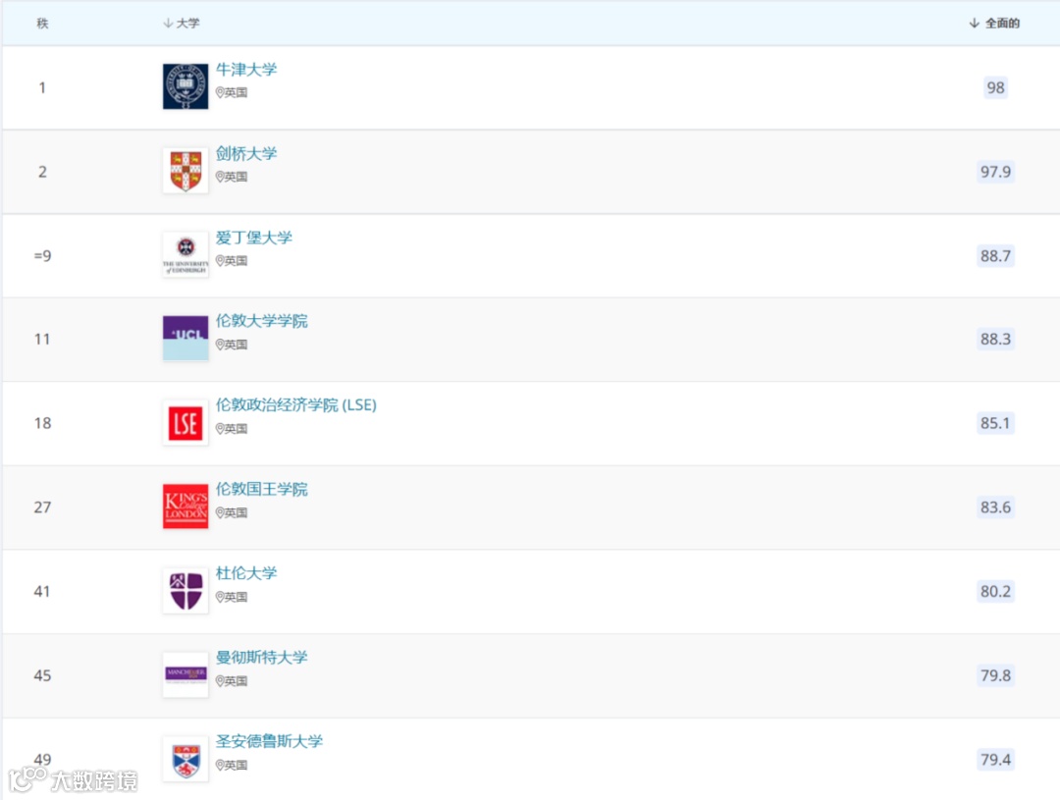Click rank 27 in King's College row

42,507
